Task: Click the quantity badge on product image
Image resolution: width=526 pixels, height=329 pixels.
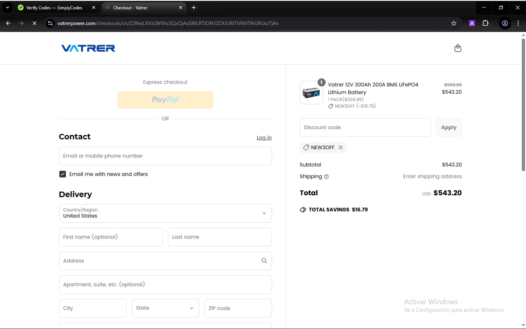Action: 321,82
